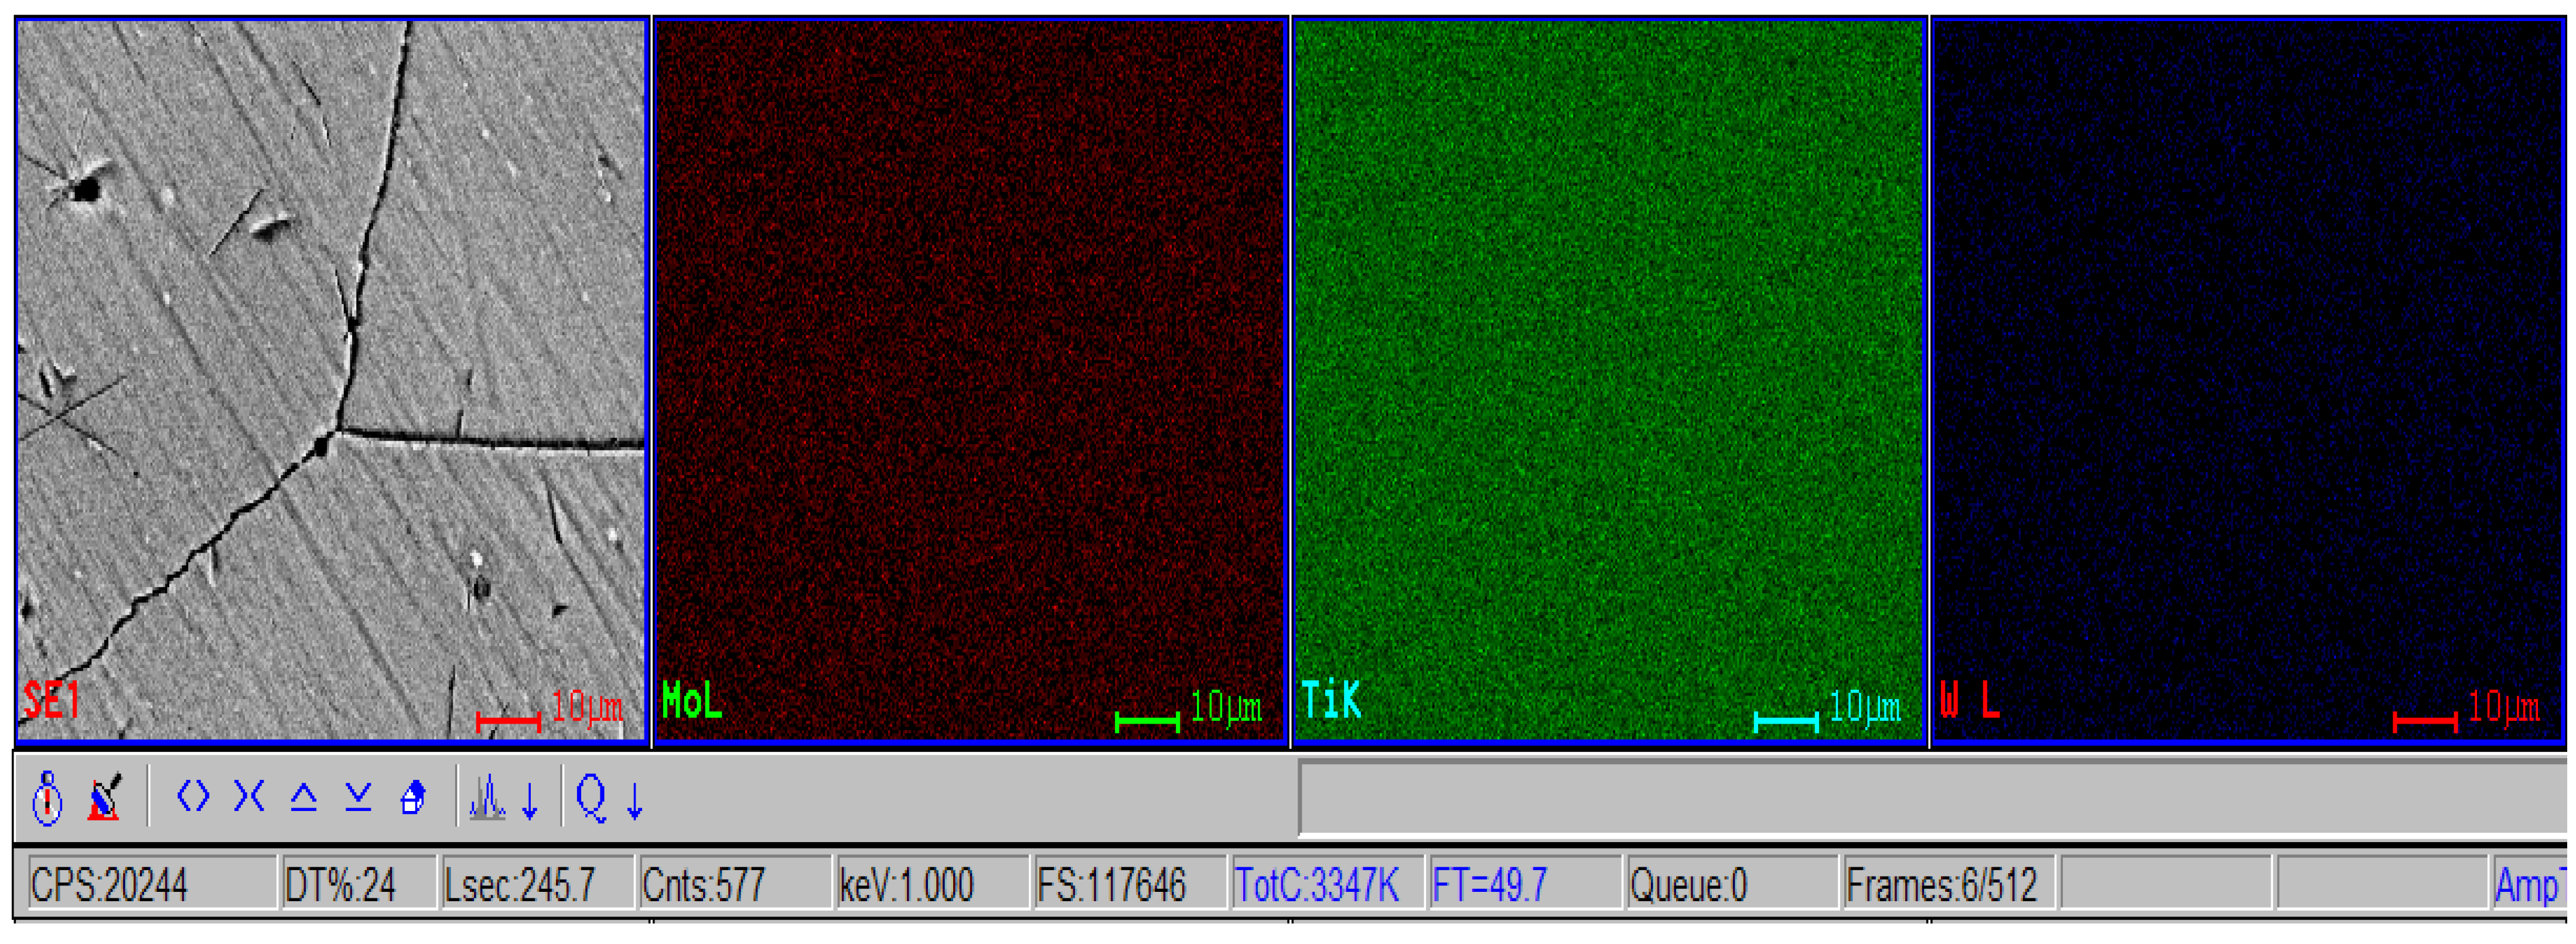Open the dropdown arrow next to Q
Screen dimensions: 2576x944
coord(634,800)
